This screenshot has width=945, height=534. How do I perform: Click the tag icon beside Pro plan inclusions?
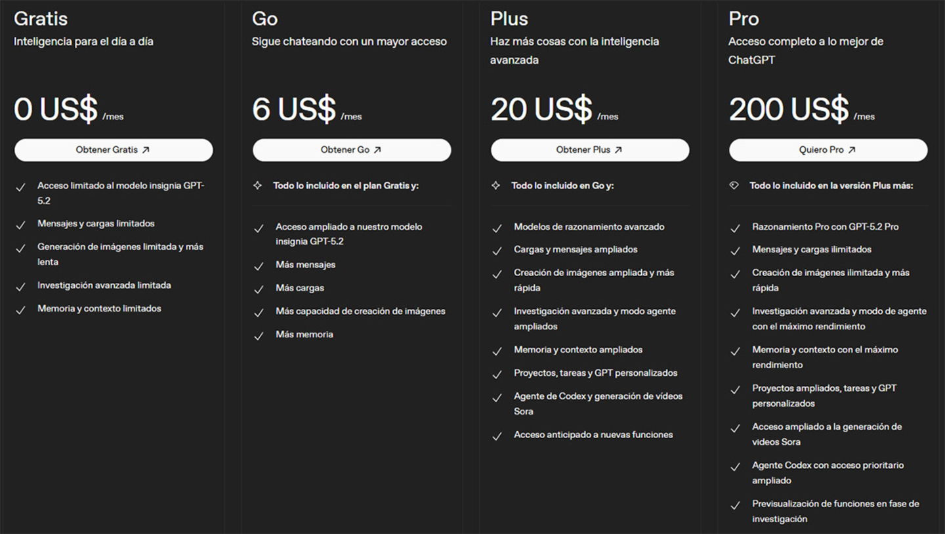[x=736, y=186]
